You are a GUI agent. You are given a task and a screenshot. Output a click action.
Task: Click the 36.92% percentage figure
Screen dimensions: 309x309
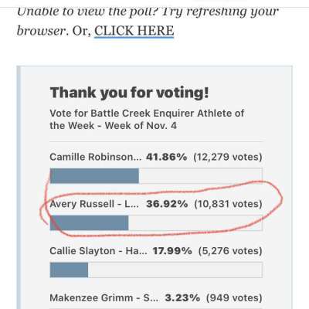(167, 204)
